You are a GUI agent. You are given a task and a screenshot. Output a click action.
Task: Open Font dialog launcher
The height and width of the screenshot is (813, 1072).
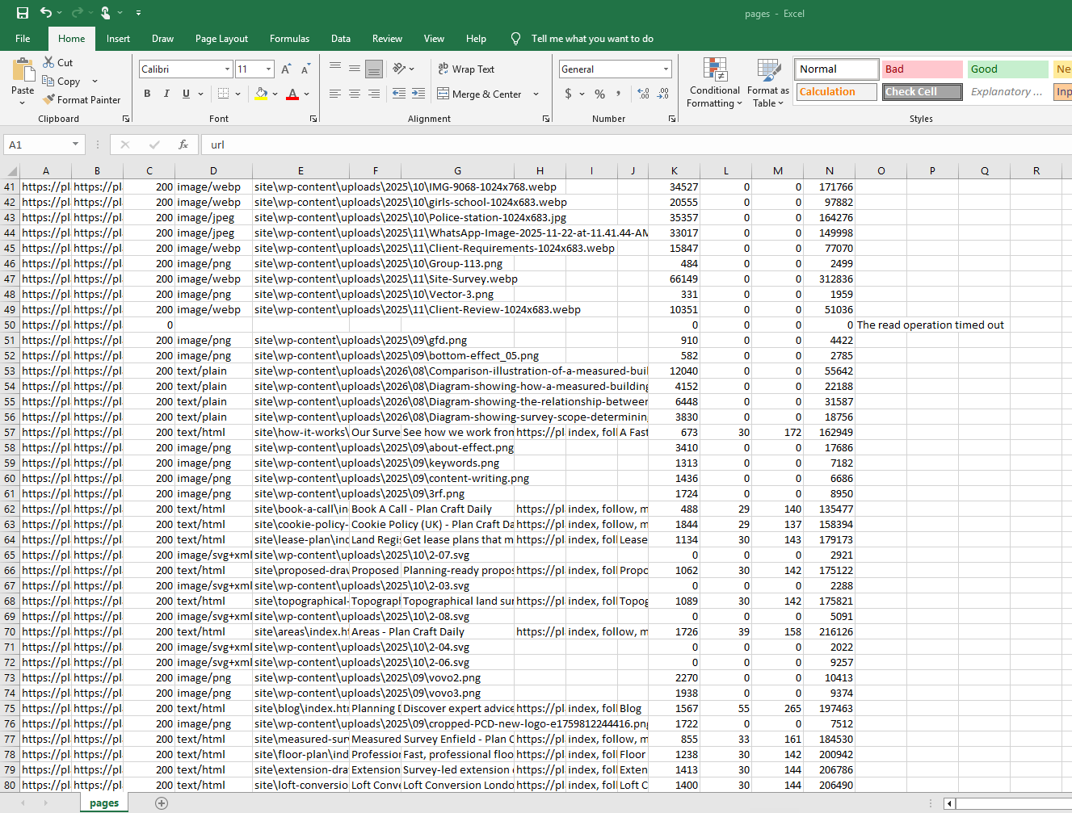coord(313,119)
